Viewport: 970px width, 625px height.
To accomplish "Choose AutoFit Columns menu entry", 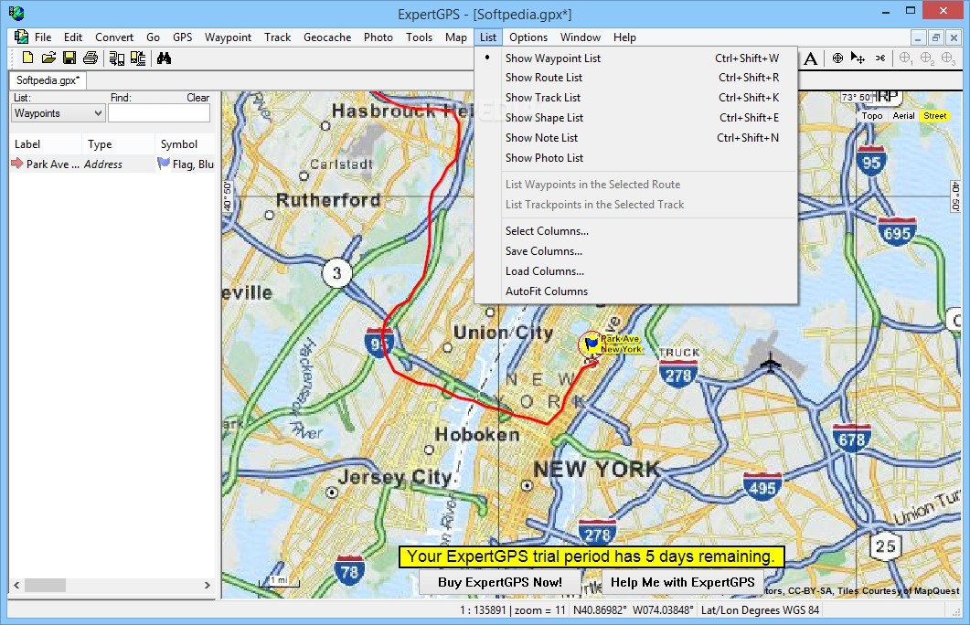I will 636,291.
